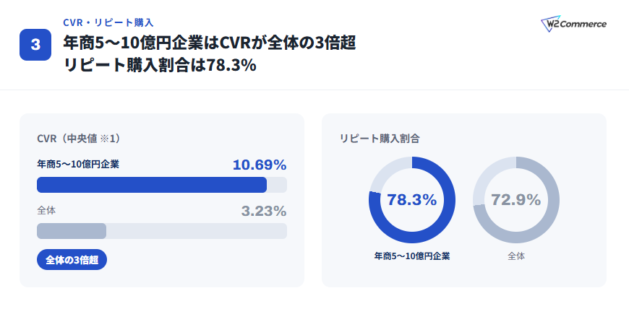This screenshot has height=309, width=629.
Task: Click the CVR（中央値 ※1）heading
Action: 79,139
